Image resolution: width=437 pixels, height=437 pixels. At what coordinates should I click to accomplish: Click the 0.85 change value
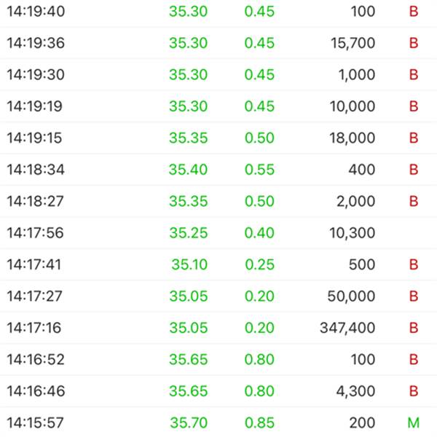259,422
